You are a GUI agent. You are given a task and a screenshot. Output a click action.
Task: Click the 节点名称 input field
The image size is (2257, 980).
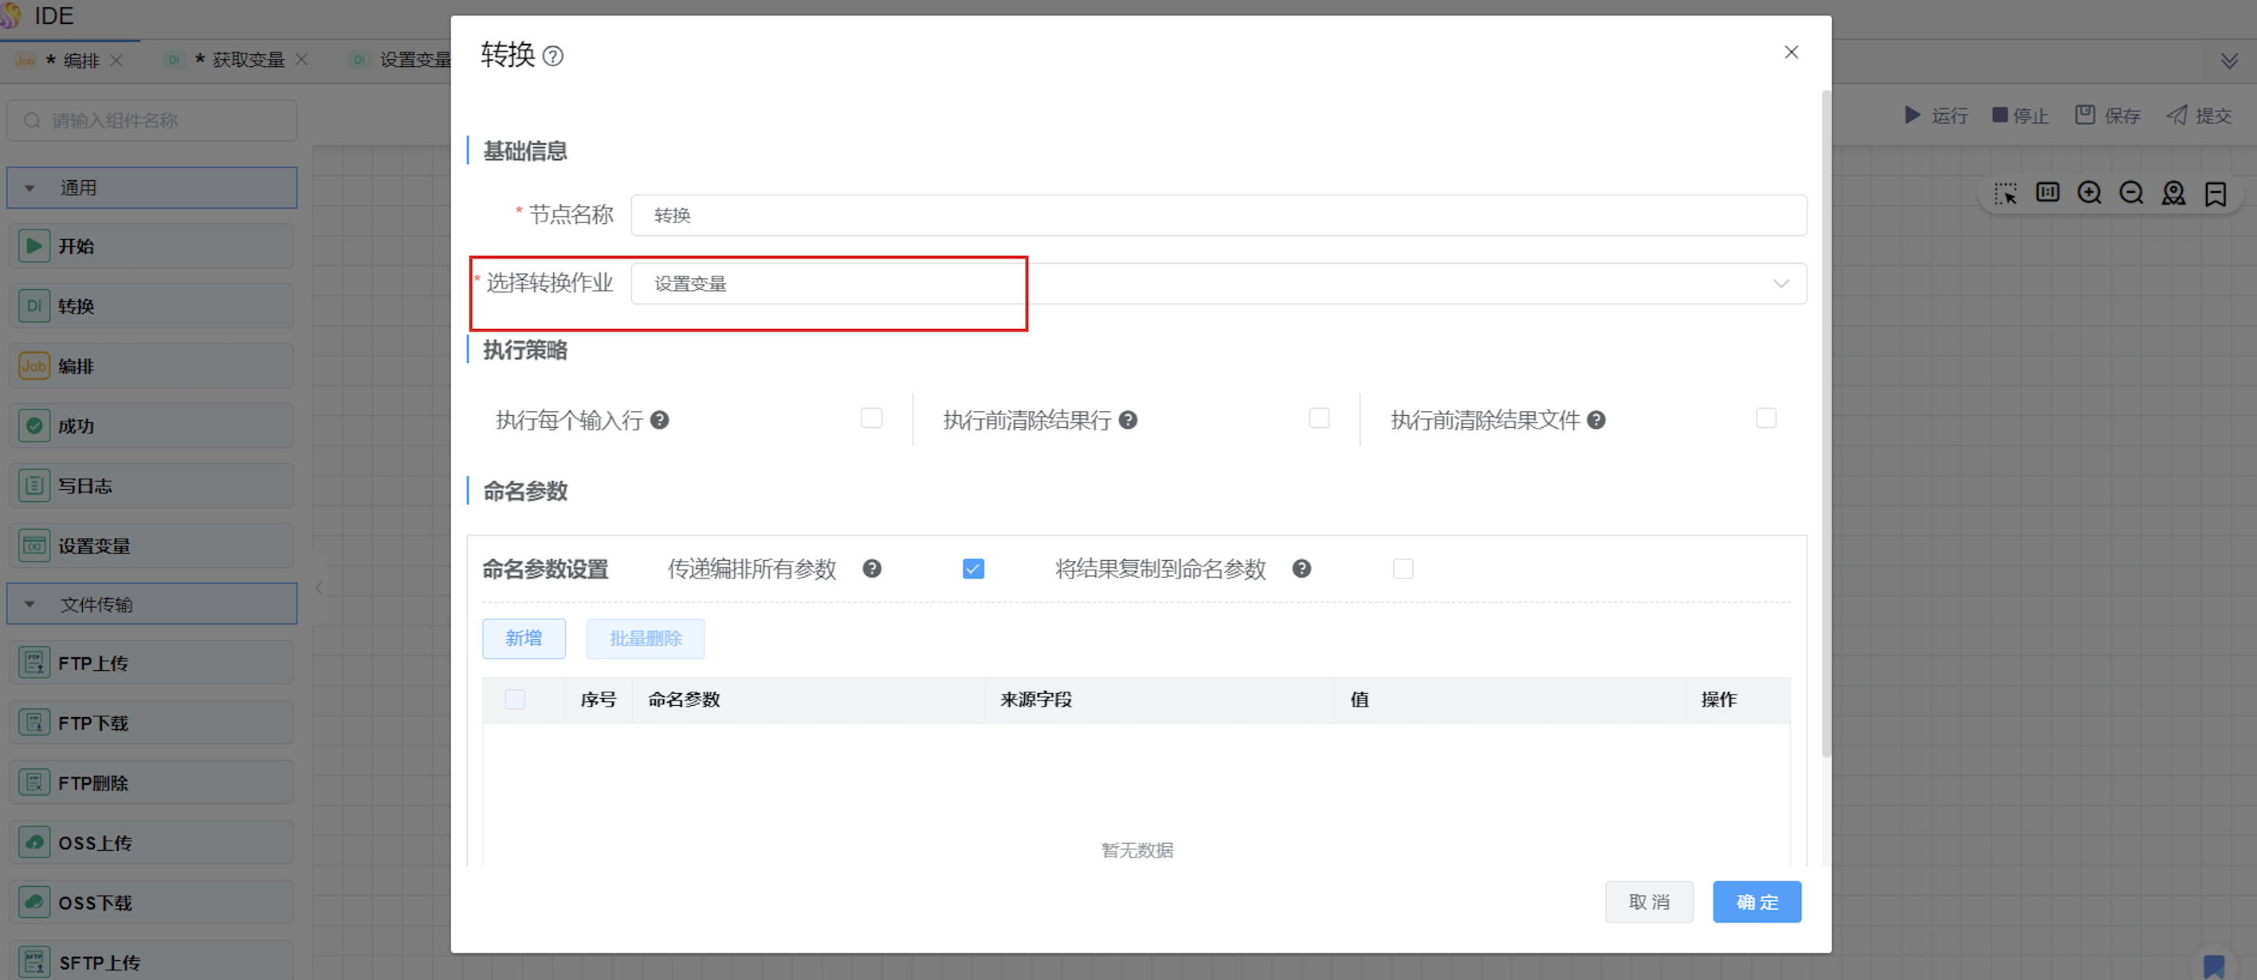point(1218,215)
